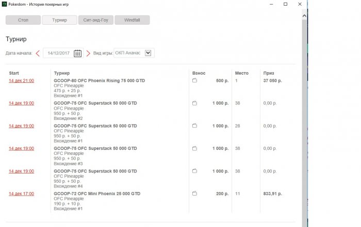Select the 500 р. buy-in amount
Screen dimensions: 361x227
point(222,81)
